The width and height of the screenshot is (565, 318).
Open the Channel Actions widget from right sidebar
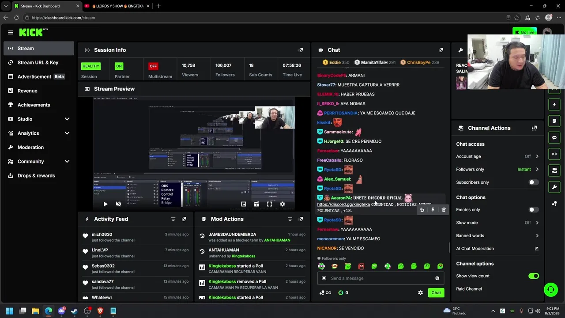(x=554, y=170)
